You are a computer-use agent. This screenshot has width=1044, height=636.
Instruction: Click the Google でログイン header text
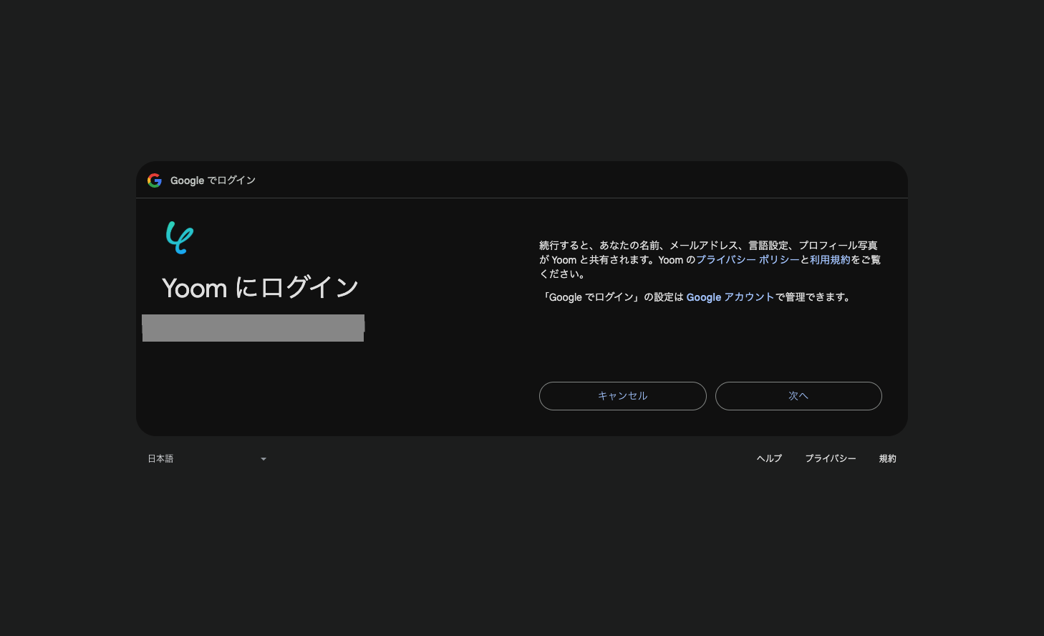click(x=213, y=180)
